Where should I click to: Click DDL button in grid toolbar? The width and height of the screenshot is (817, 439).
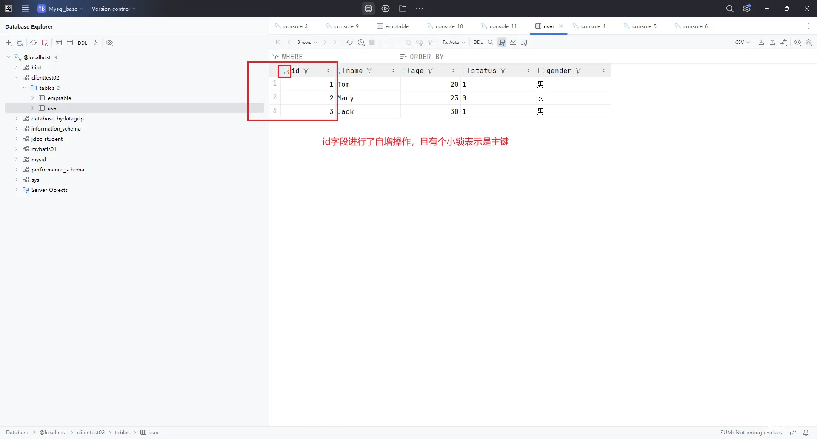click(478, 42)
